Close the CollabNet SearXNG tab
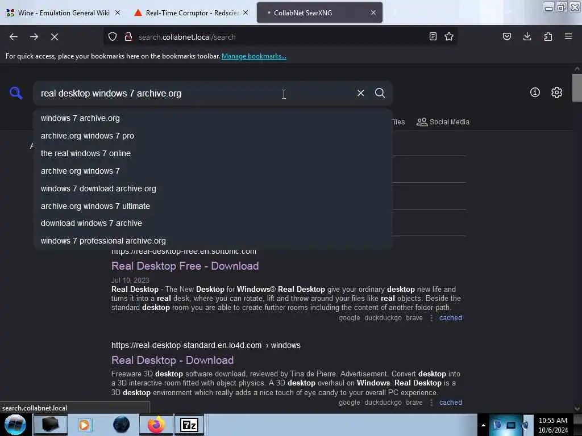The width and height of the screenshot is (582, 436). click(x=373, y=12)
